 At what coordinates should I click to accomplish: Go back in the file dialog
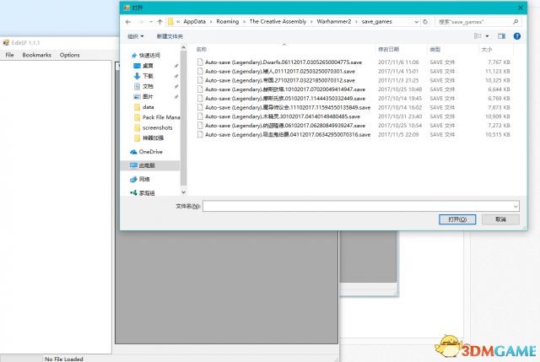(x=128, y=22)
